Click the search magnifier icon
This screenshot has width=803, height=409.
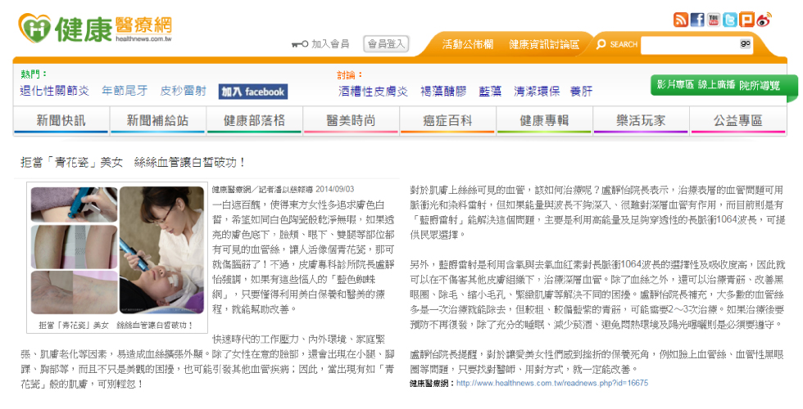(x=601, y=44)
